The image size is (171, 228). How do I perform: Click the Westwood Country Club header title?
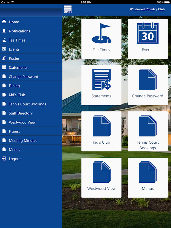click(147, 9)
